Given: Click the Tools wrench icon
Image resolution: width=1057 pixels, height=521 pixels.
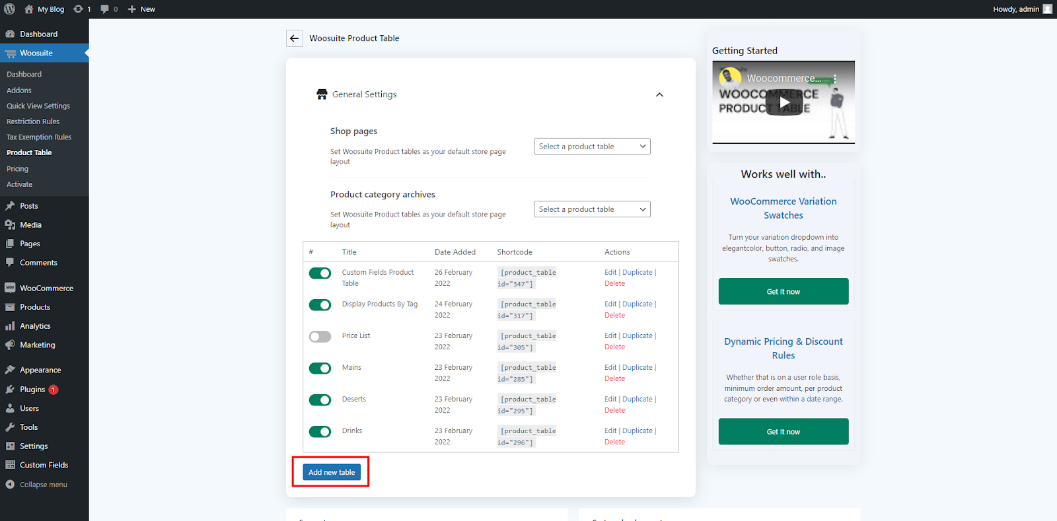Looking at the screenshot, I should [x=10, y=427].
